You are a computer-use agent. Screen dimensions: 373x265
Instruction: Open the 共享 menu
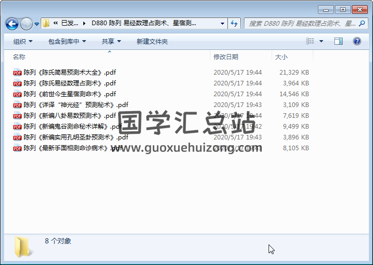(111, 42)
